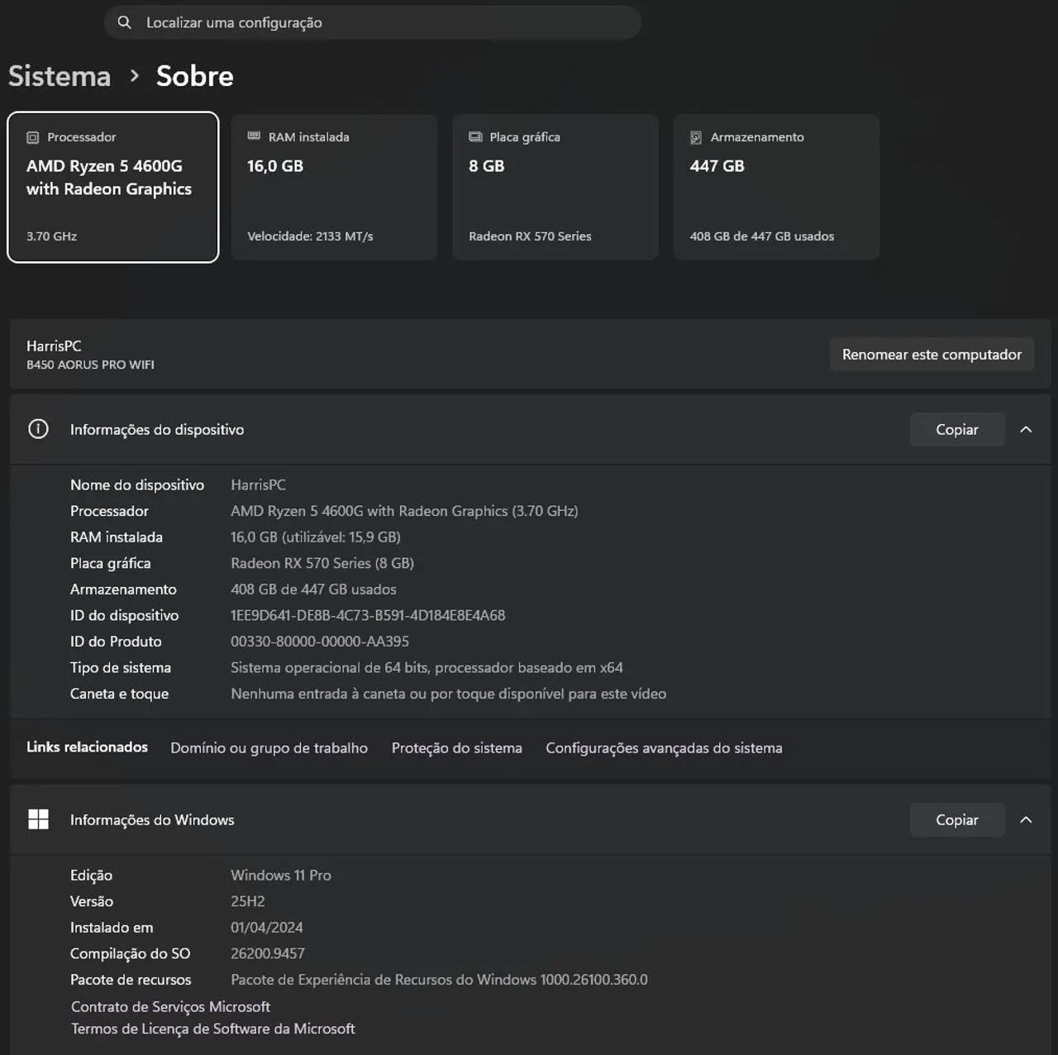Copy the Informações do Windows details
This screenshot has height=1055, width=1058.
[x=957, y=819]
